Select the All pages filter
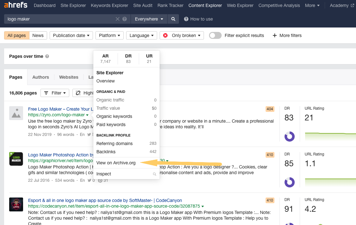The image size is (356, 225). click(x=17, y=35)
